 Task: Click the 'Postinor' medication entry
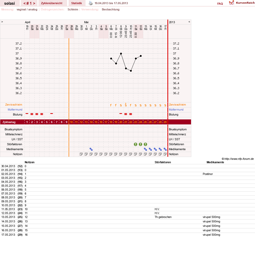point(208,174)
